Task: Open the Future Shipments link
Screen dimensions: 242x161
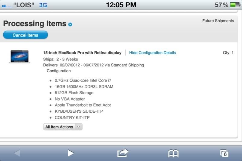Action: (x=218, y=21)
